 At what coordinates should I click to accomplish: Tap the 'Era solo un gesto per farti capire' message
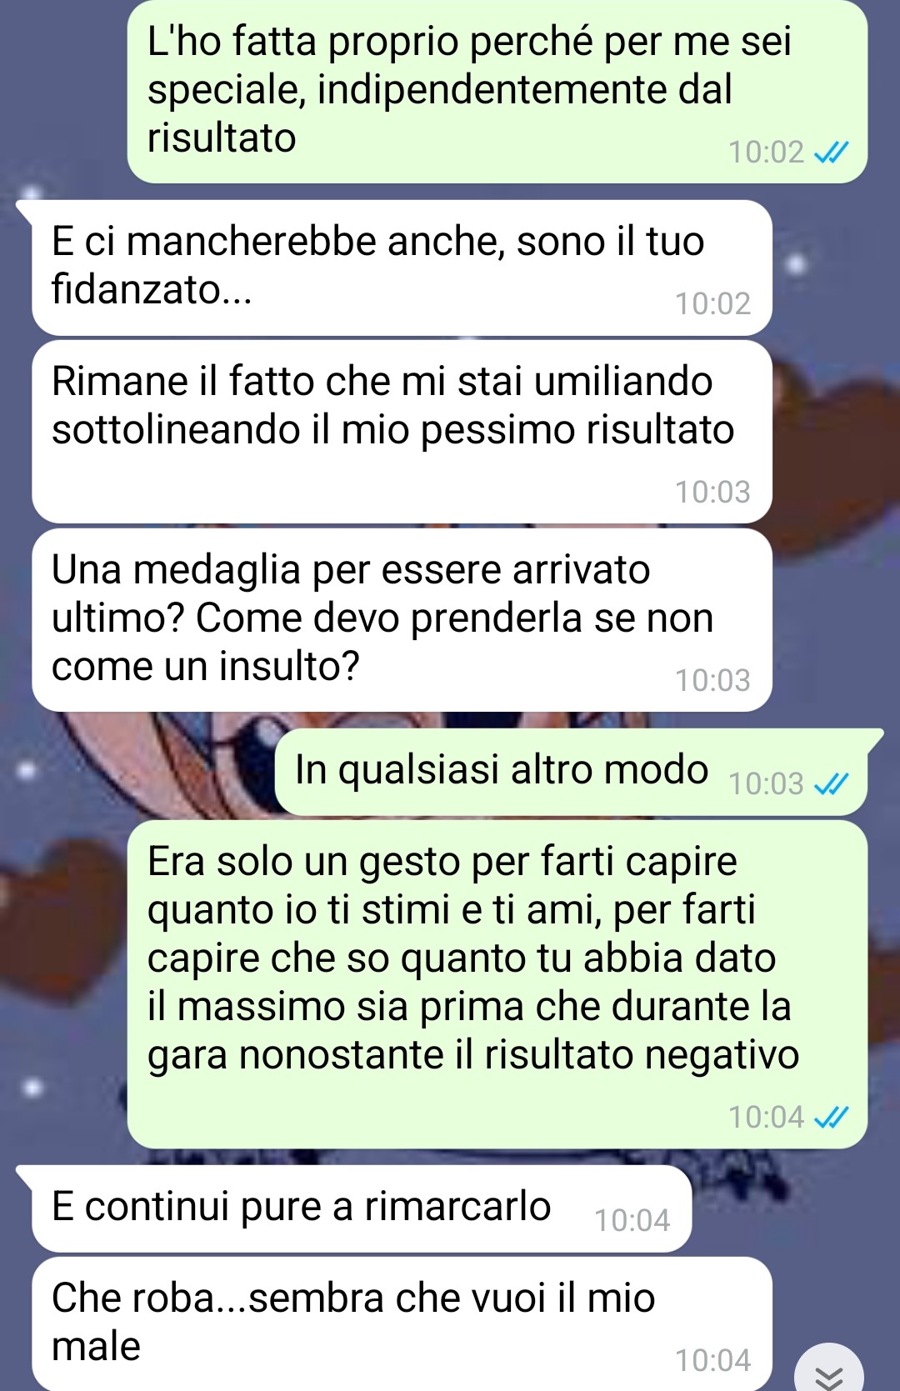click(497, 984)
